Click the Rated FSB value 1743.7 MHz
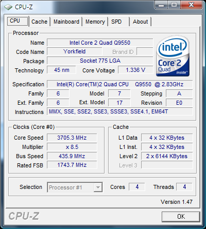This screenshot has height=229, width=206. click(72, 165)
